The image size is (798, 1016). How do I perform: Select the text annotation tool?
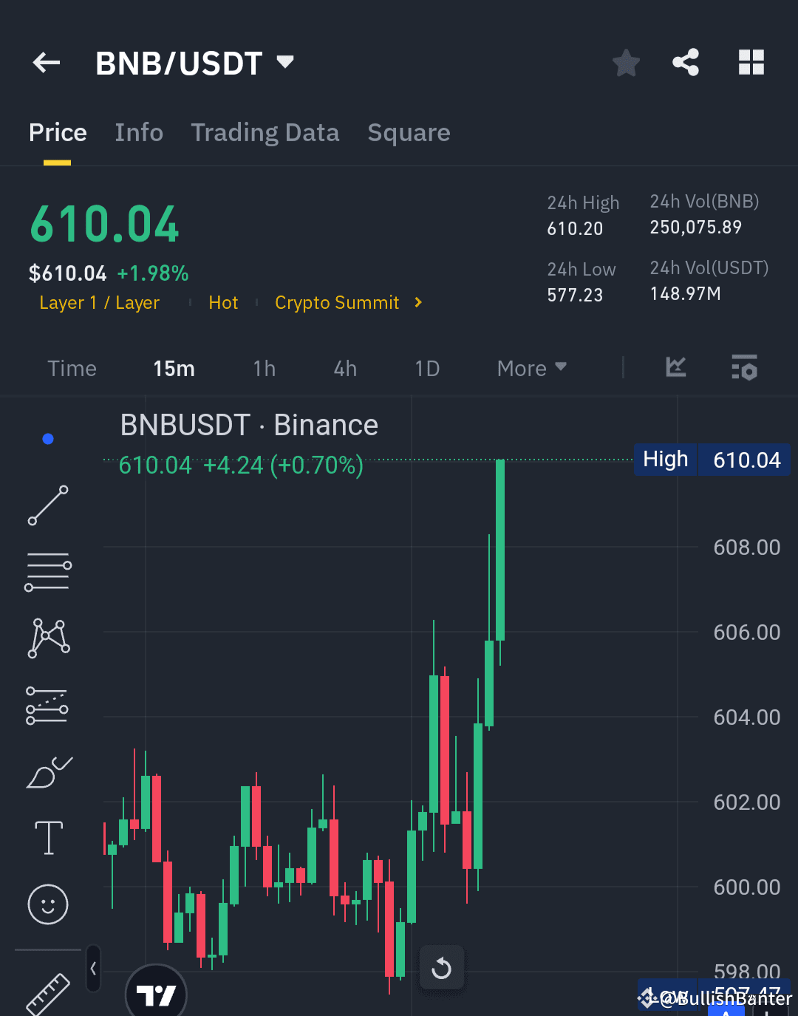click(47, 837)
